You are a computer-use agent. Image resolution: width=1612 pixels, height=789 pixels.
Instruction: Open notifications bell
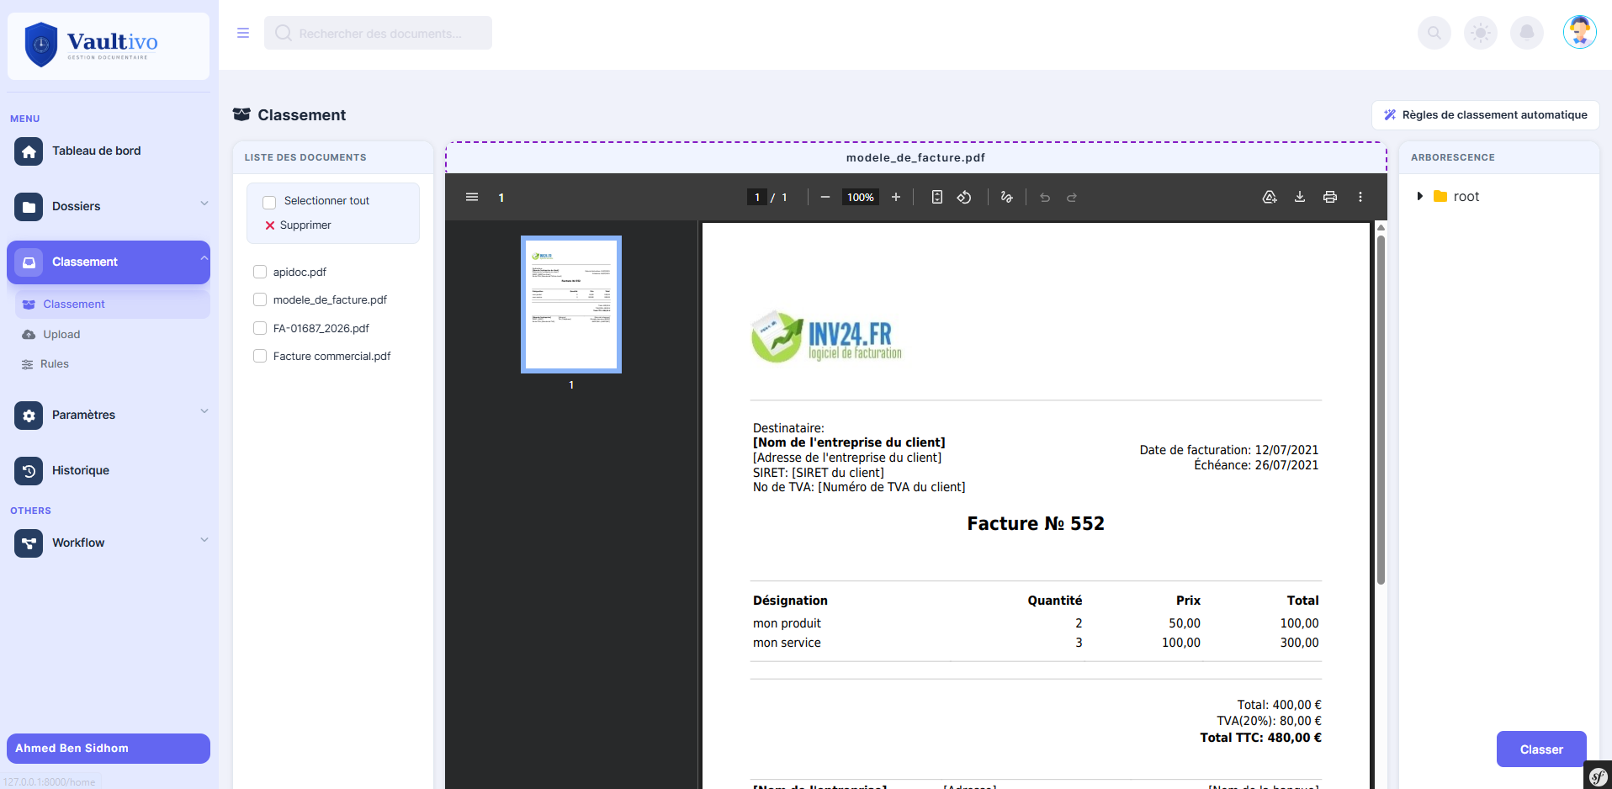pyautogui.click(x=1527, y=33)
